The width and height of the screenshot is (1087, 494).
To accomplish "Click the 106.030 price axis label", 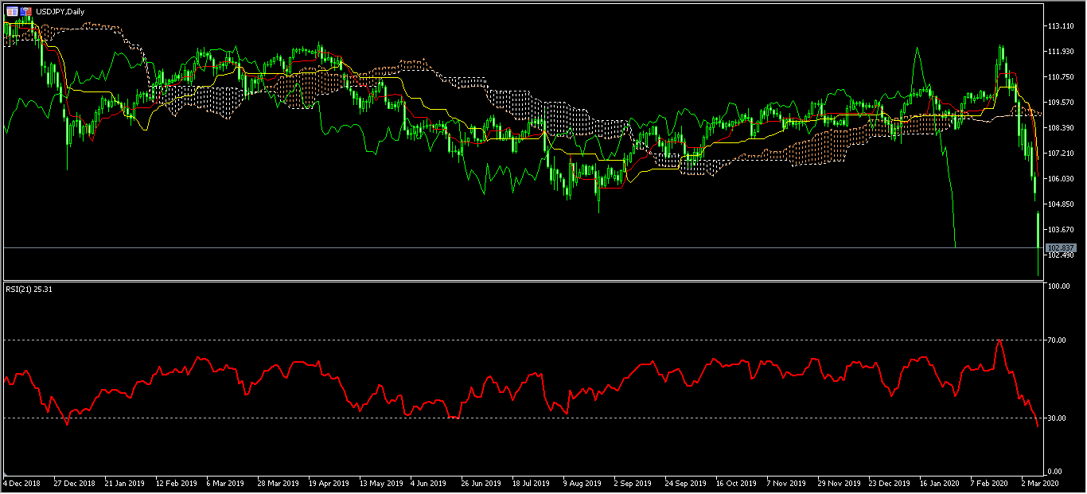I will [x=1059, y=178].
